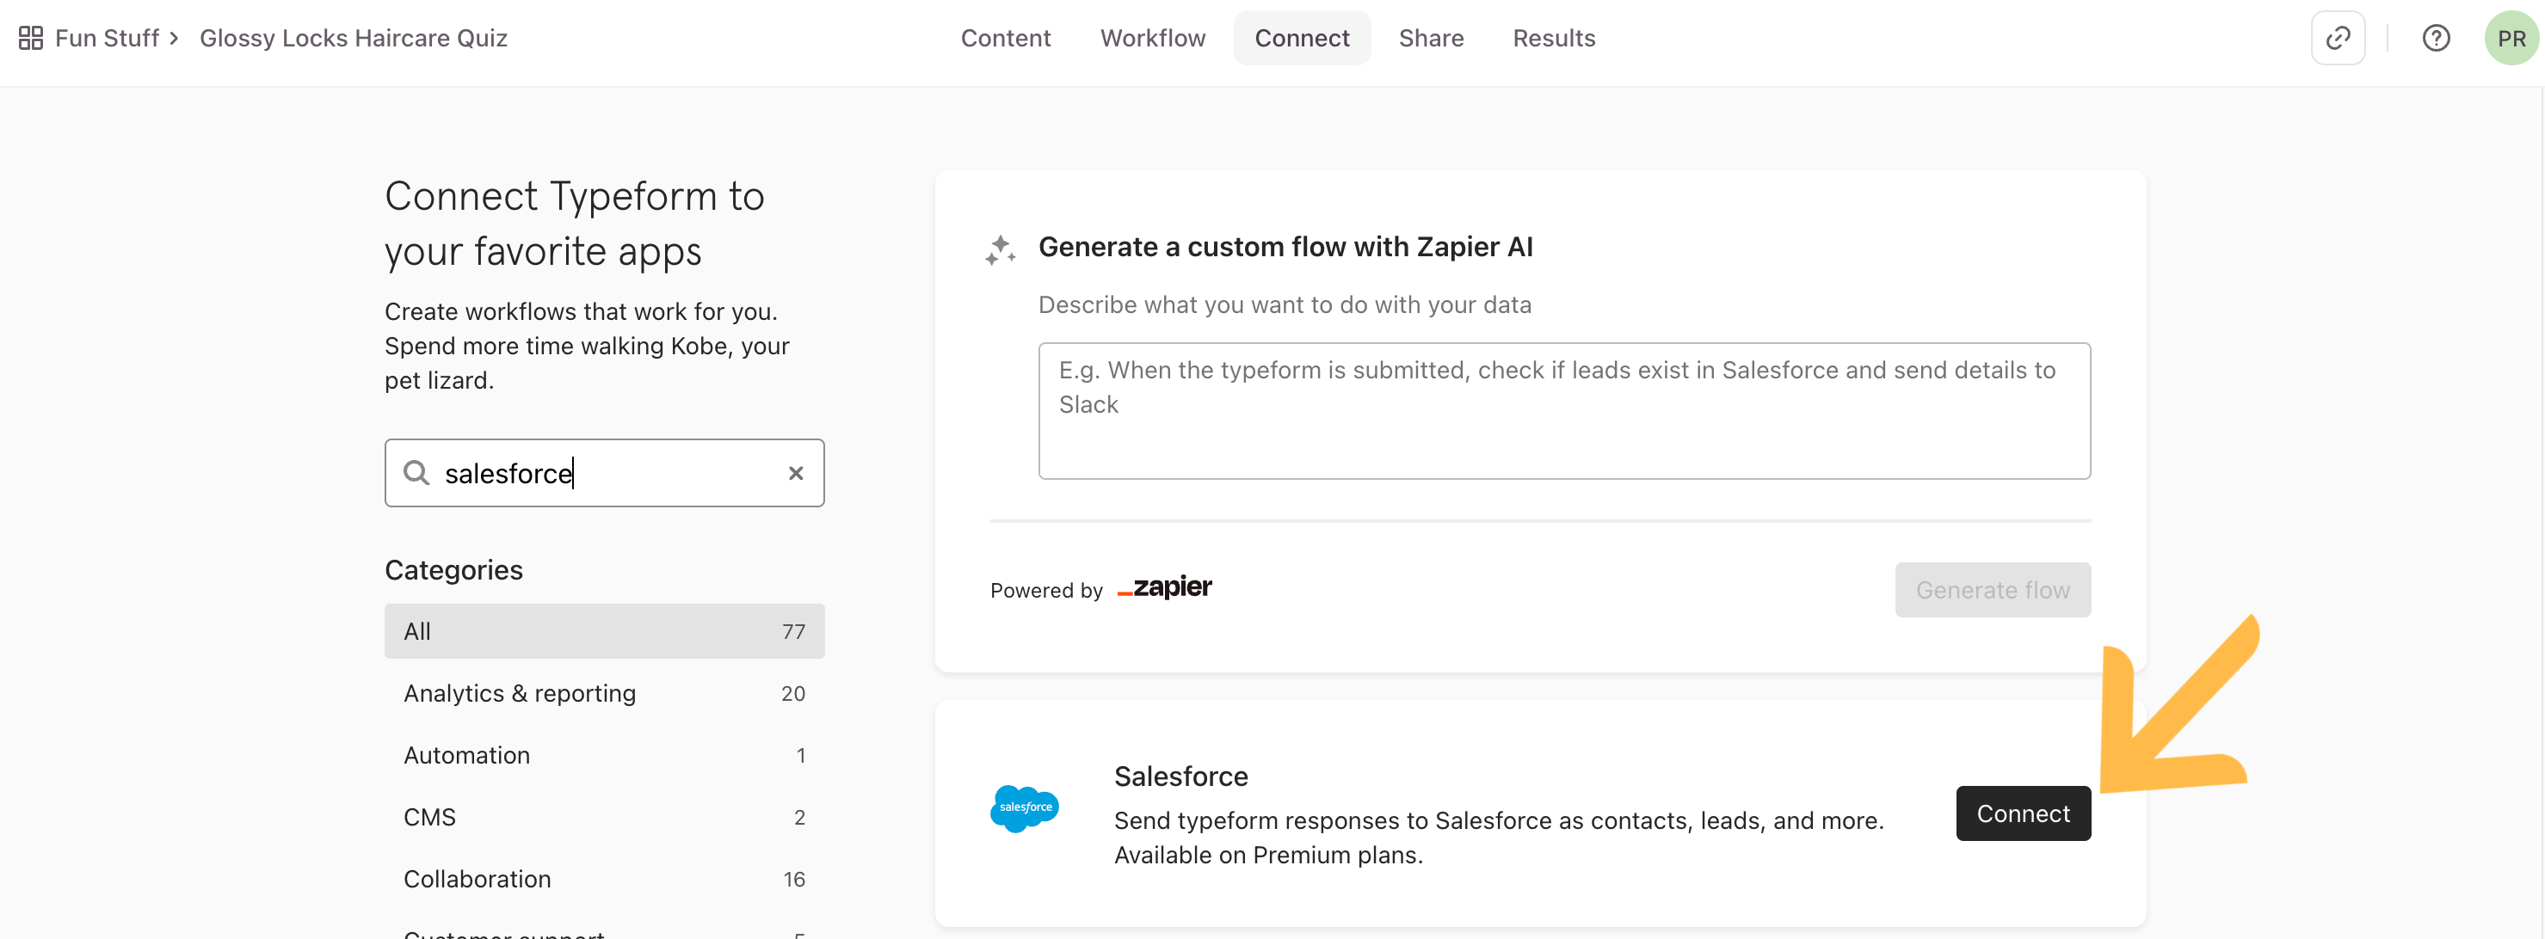Clear the salesforce search with the X

point(795,473)
